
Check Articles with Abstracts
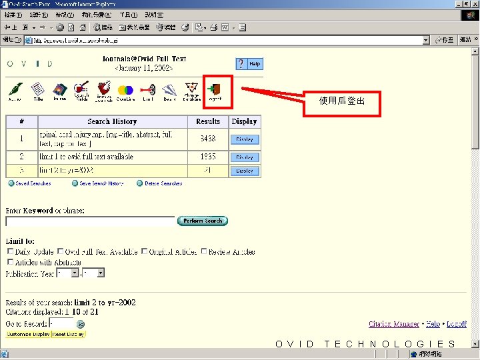pos(10,262)
